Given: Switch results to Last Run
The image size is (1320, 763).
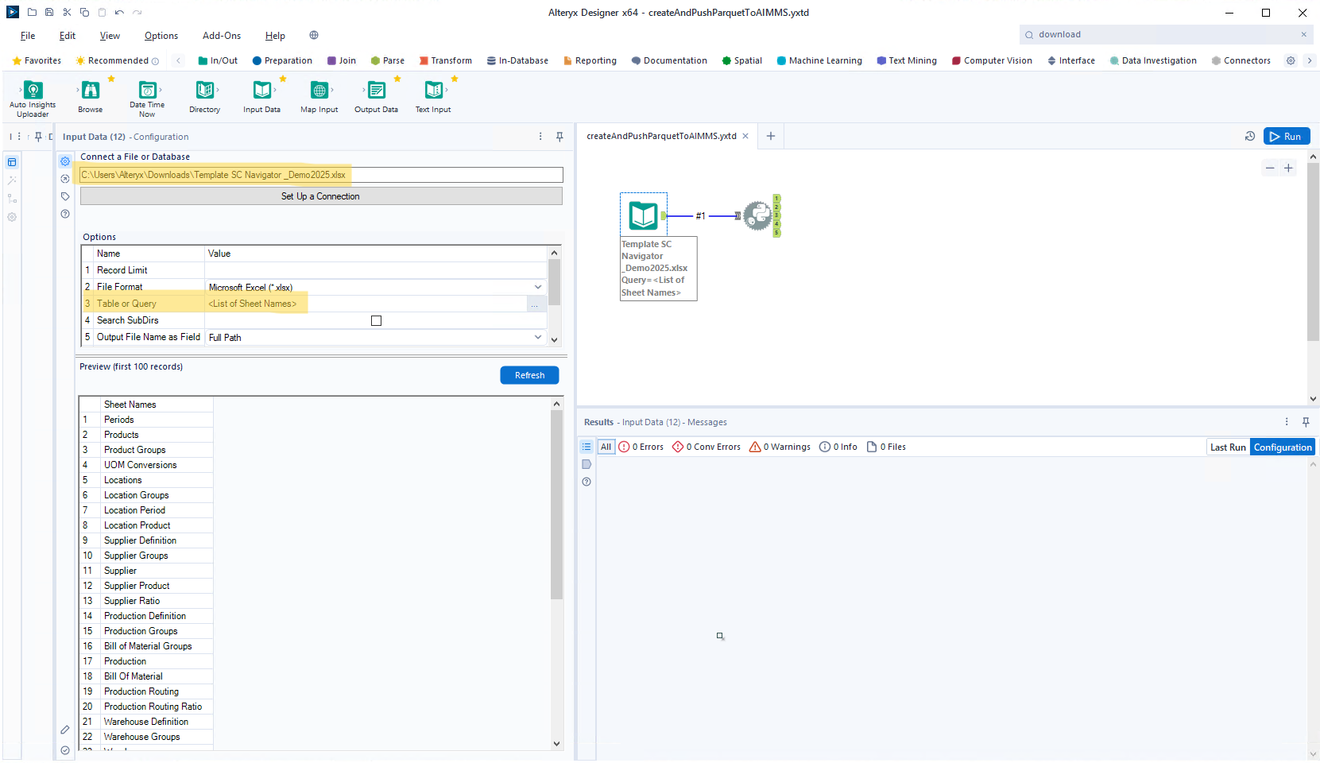Looking at the screenshot, I should pos(1228,447).
